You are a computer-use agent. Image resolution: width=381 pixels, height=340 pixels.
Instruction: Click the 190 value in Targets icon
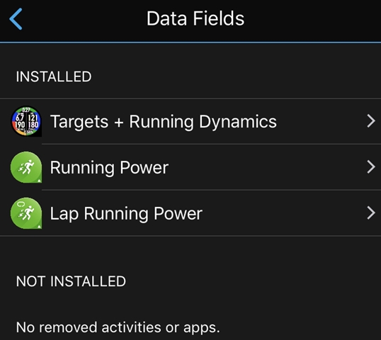[x=20, y=125]
